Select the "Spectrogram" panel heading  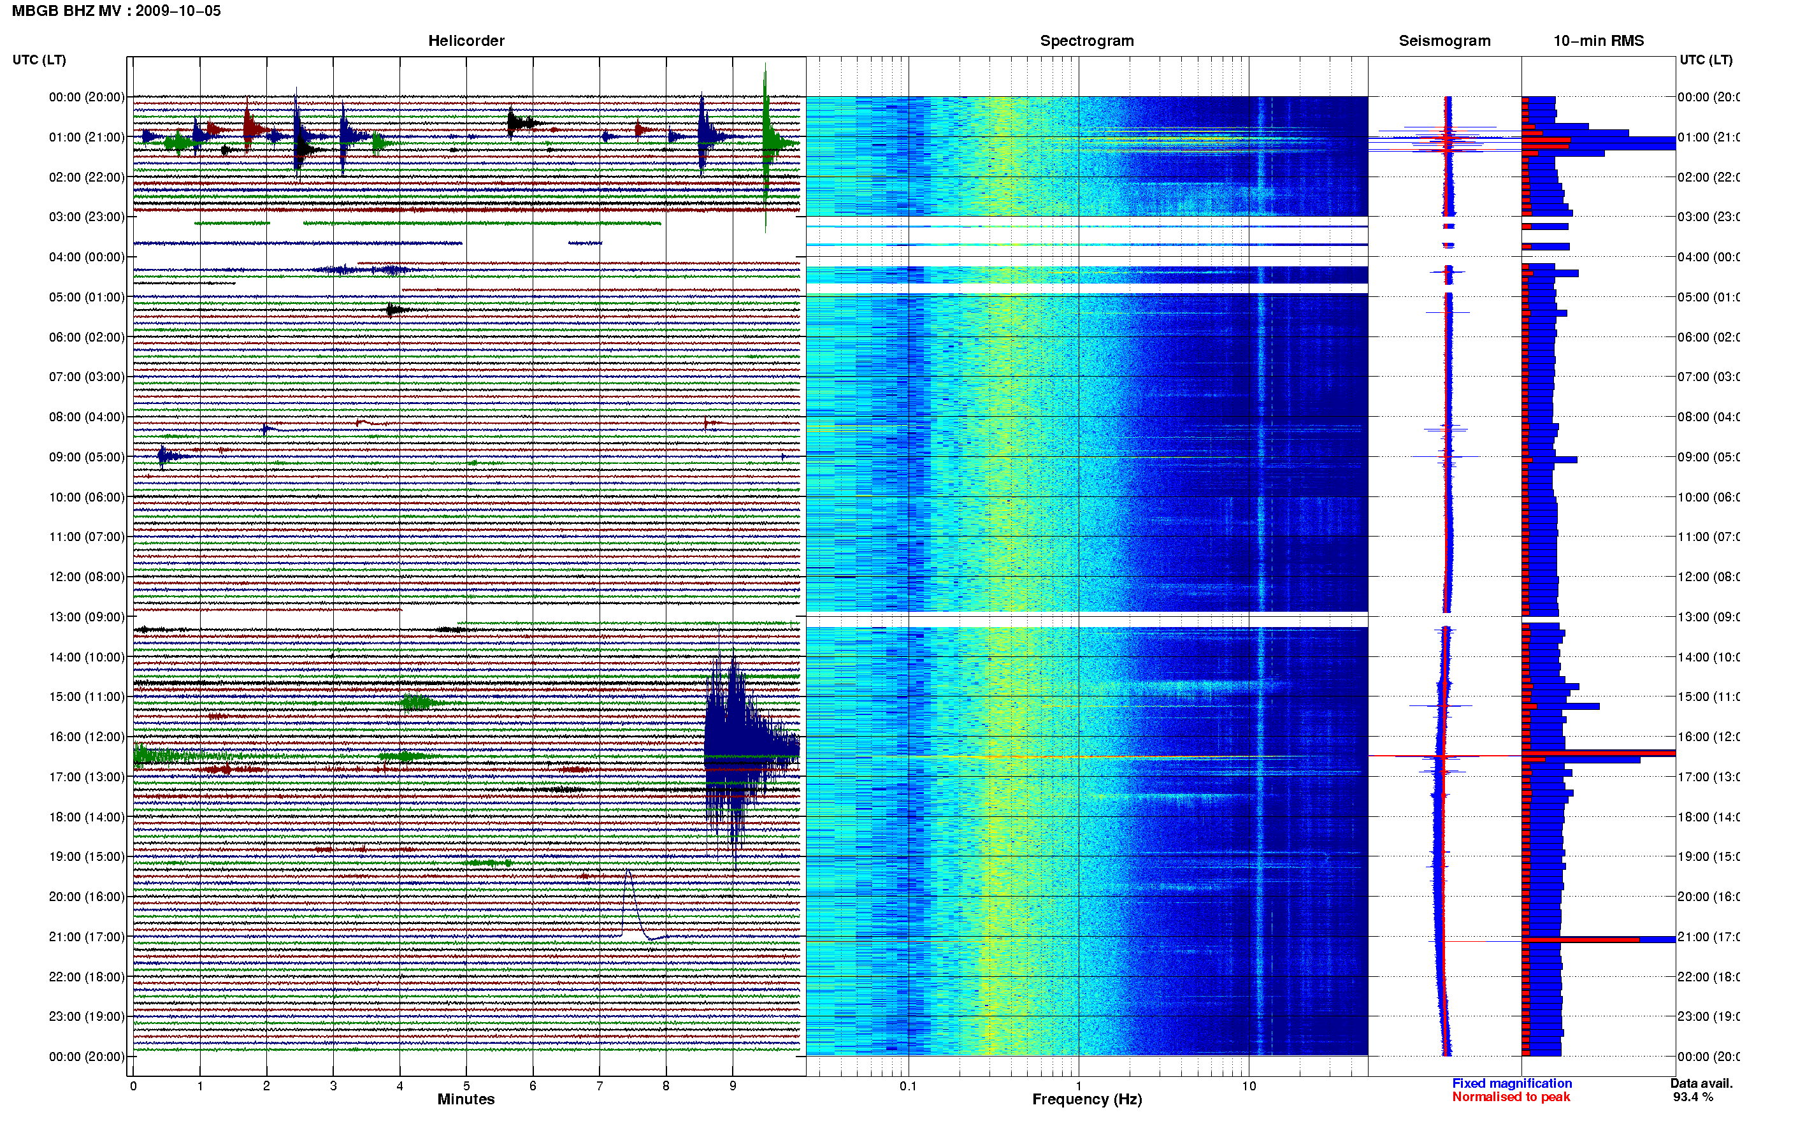[x=1087, y=41]
